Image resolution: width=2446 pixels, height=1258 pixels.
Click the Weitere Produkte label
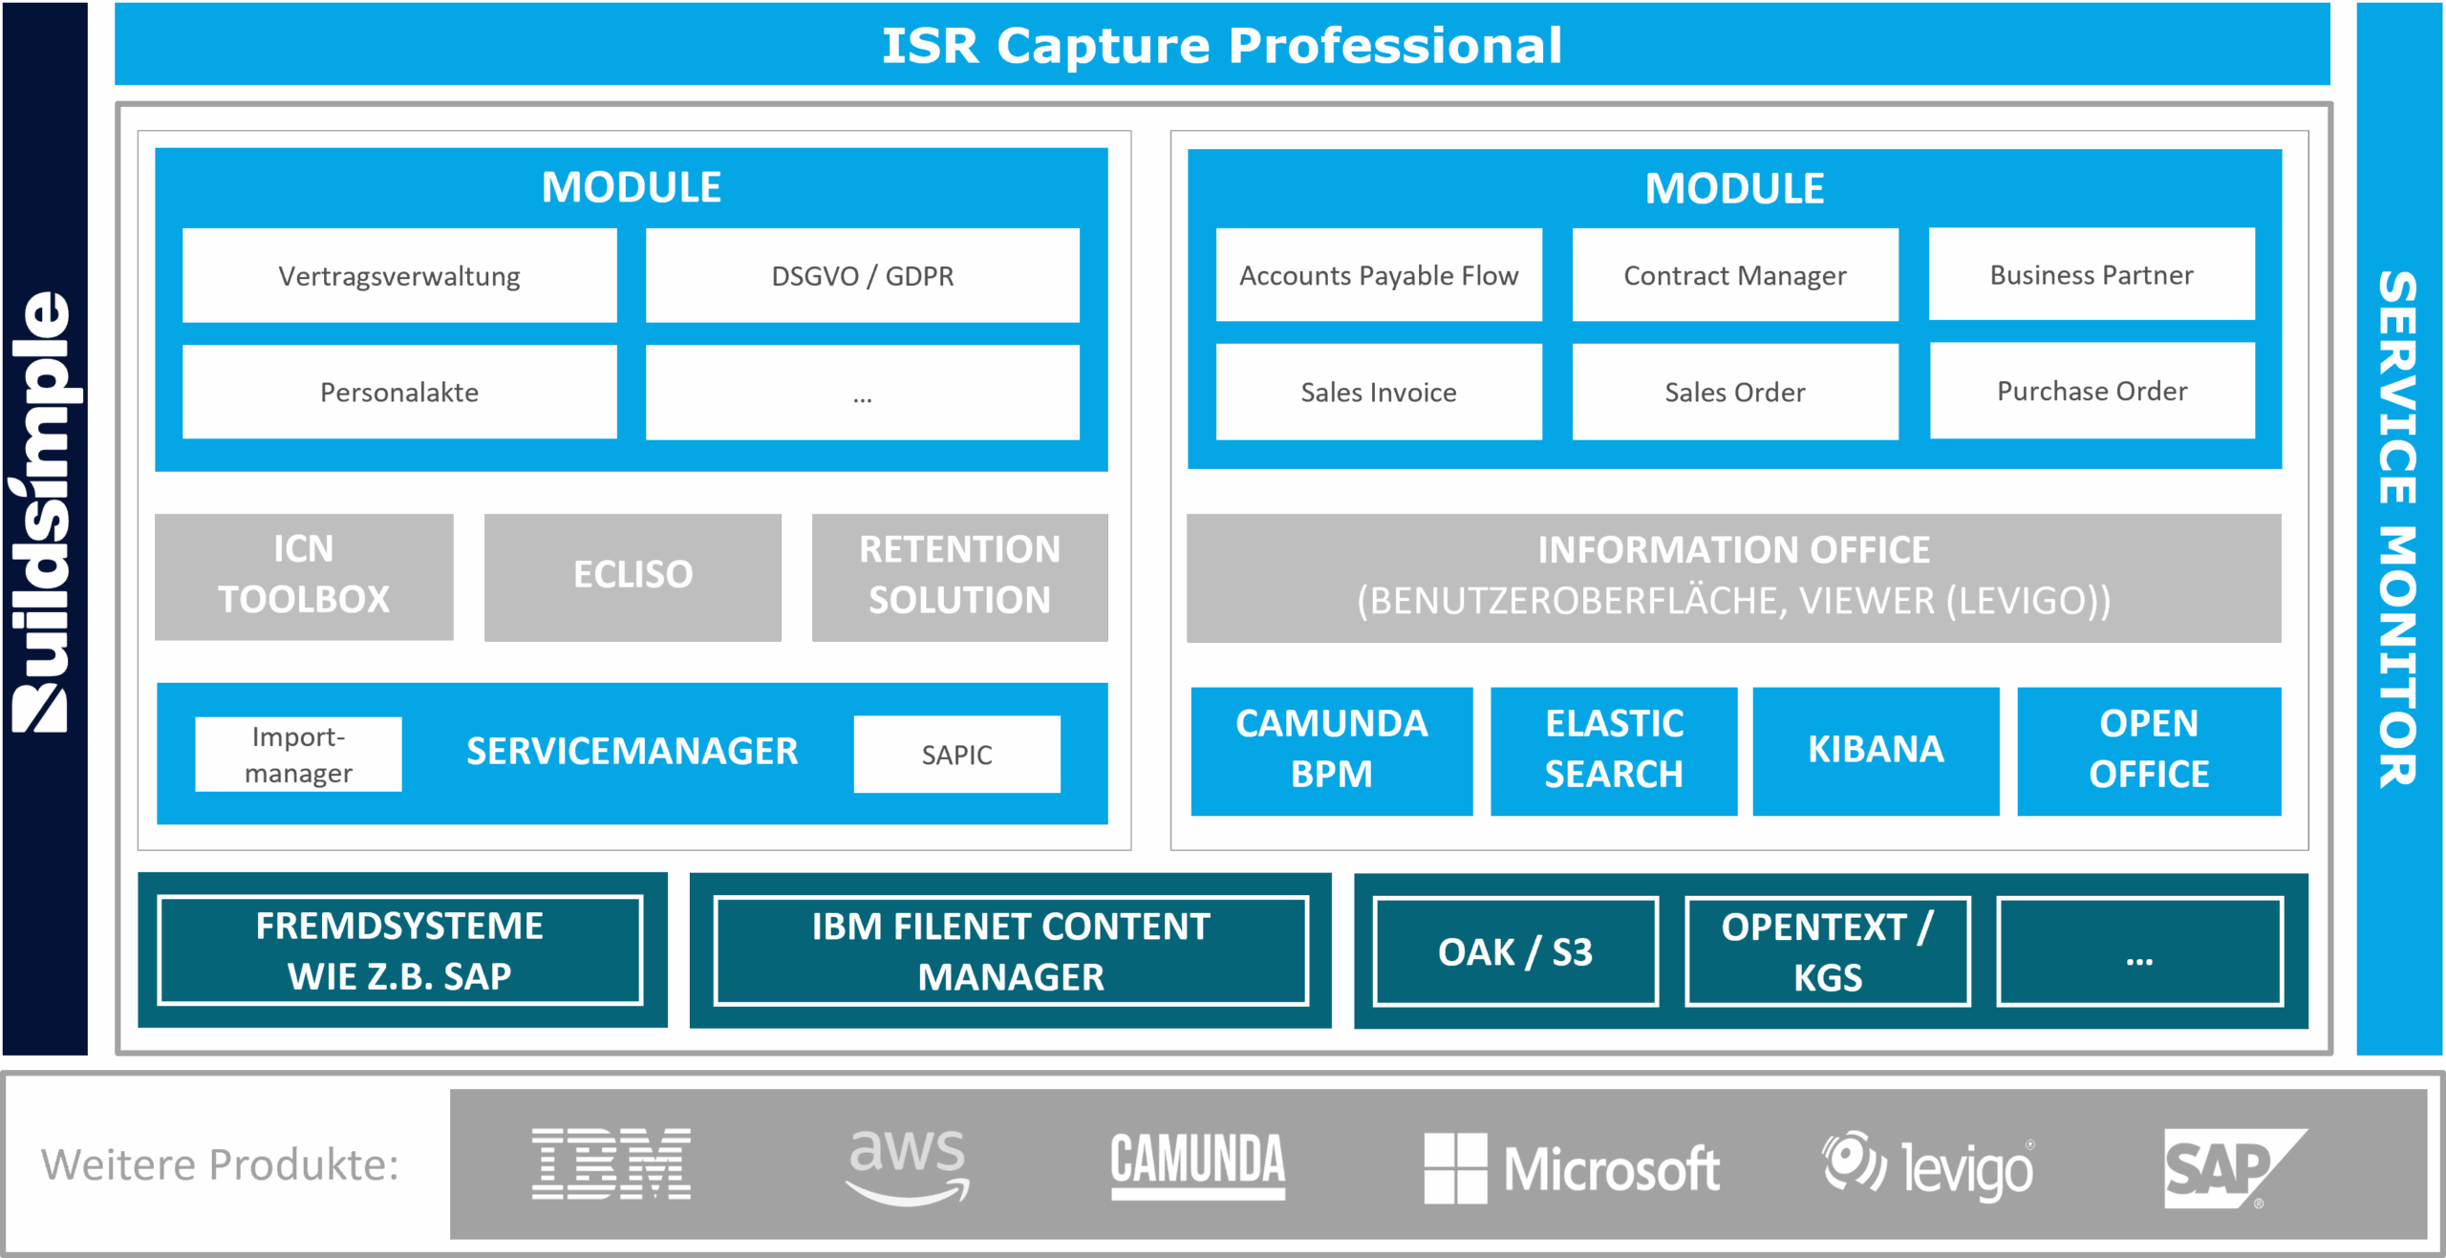(220, 1164)
